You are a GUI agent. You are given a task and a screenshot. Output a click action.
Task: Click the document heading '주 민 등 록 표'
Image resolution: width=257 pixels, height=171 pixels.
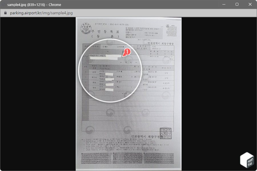point(105,32)
